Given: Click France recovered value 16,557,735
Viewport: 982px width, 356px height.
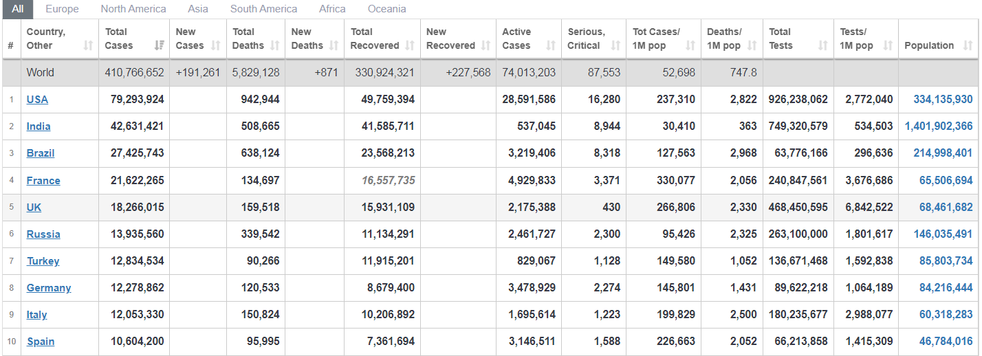Looking at the screenshot, I should pyautogui.click(x=389, y=181).
